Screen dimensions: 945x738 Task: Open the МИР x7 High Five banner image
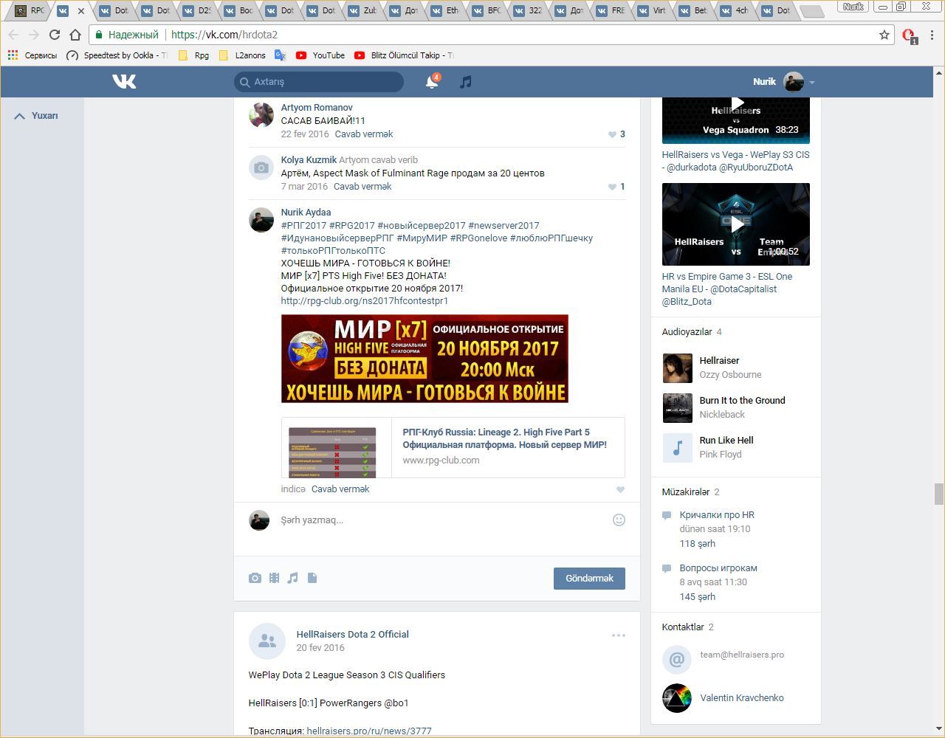(425, 359)
